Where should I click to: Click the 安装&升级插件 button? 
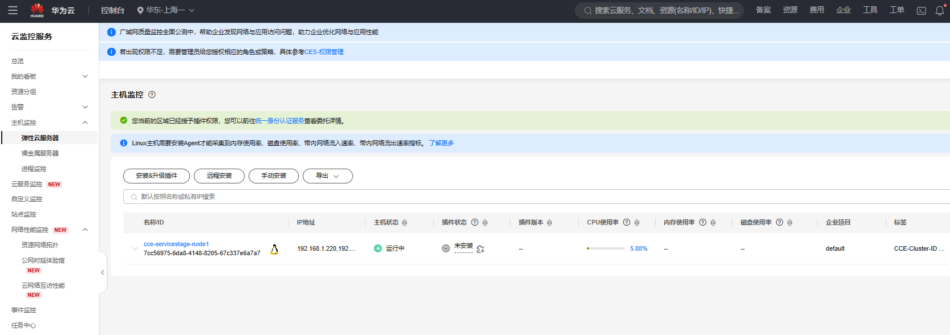[x=157, y=176]
